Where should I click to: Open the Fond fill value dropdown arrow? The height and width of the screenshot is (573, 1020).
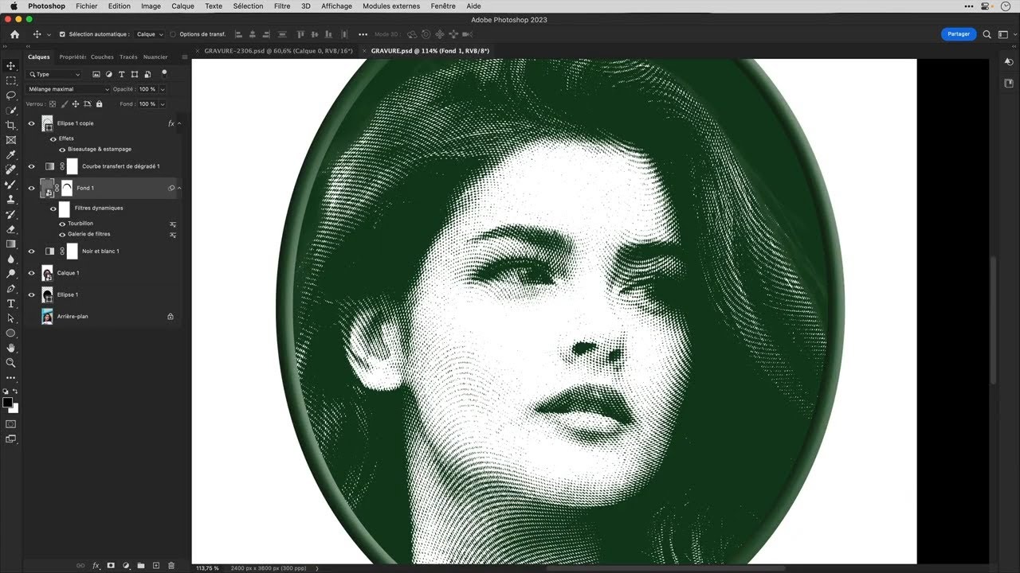163,104
